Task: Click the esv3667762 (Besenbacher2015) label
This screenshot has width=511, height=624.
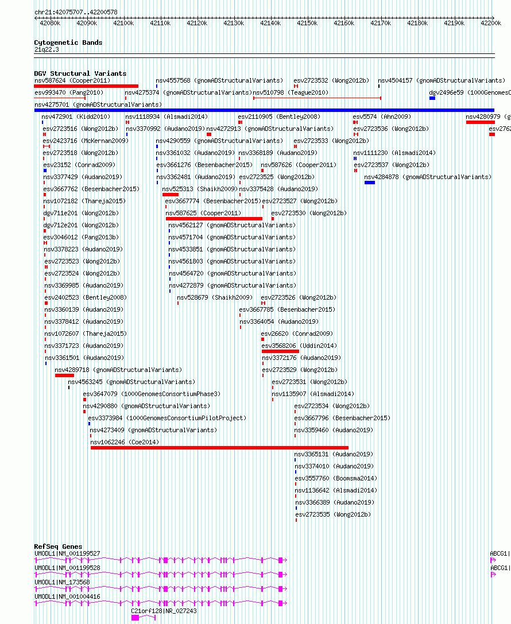Action: (x=91, y=189)
